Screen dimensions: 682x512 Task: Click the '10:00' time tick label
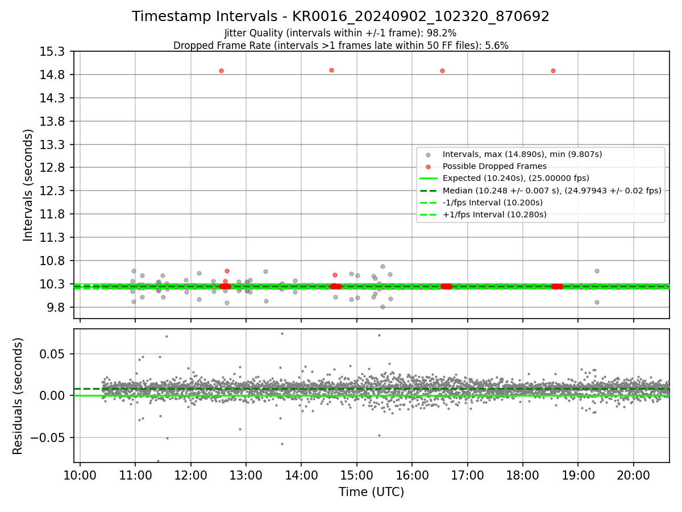coord(80,474)
